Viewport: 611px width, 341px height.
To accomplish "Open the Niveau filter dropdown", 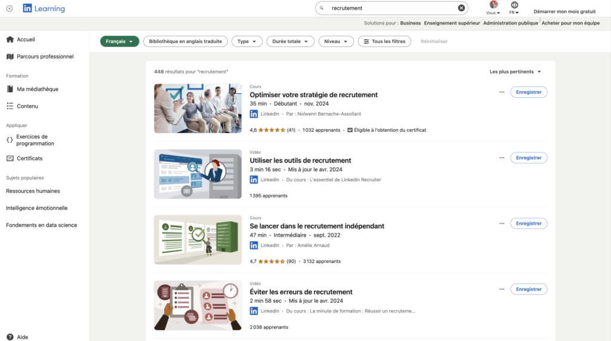I will coord(336,41).
